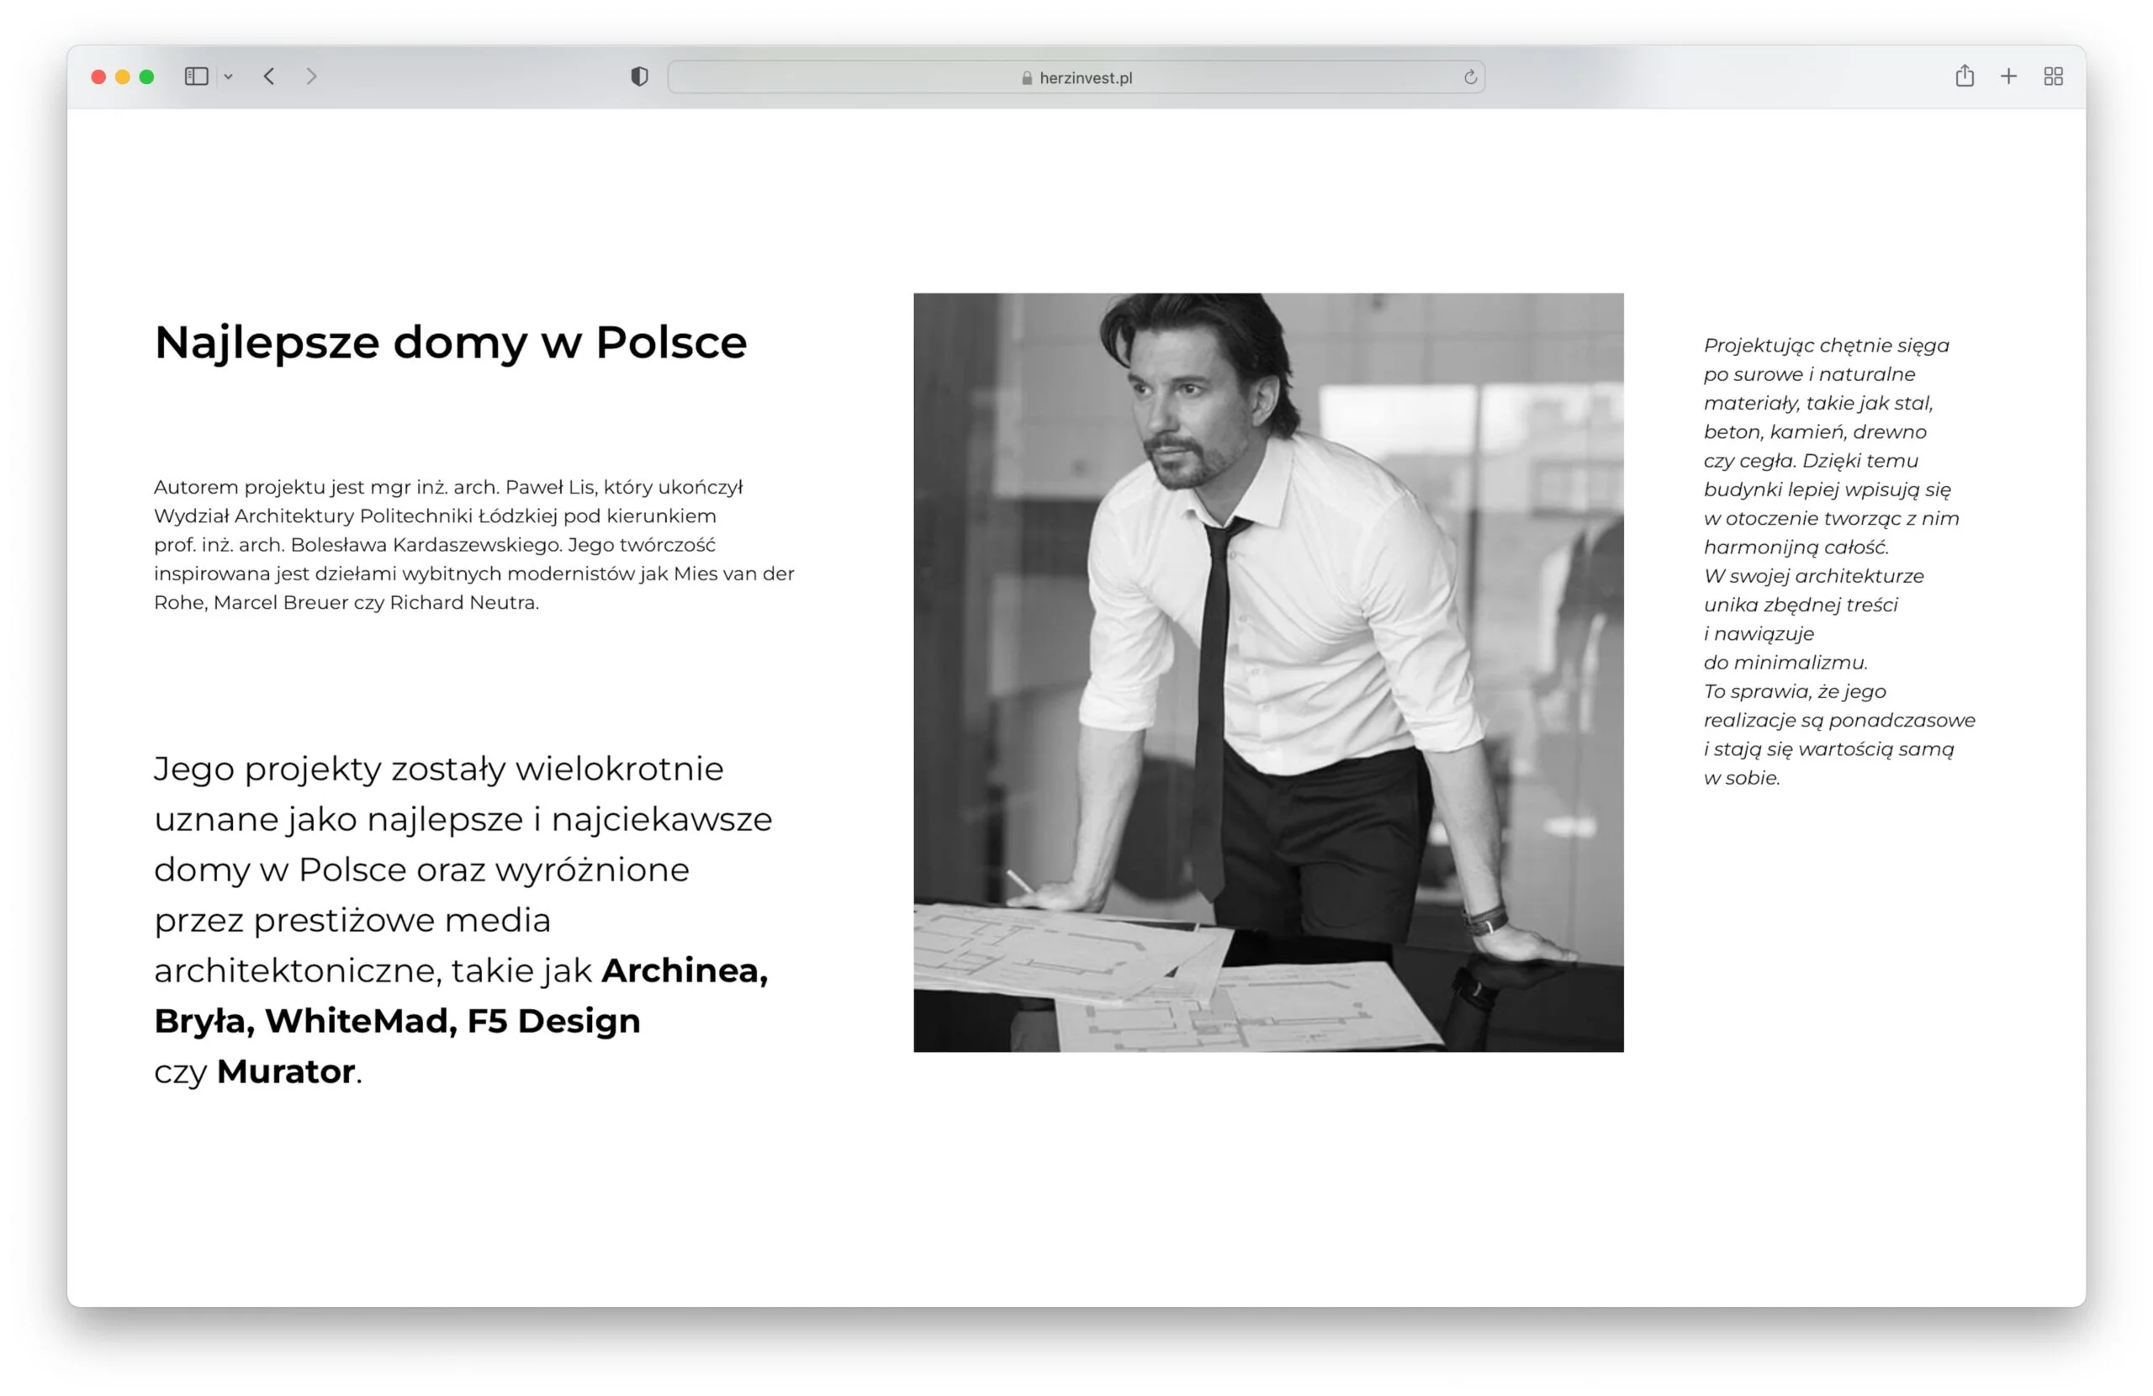This screenshot has height=1396, width=2153.
Task: Open the Share menu icon
Action: [x=1964, y=77]
